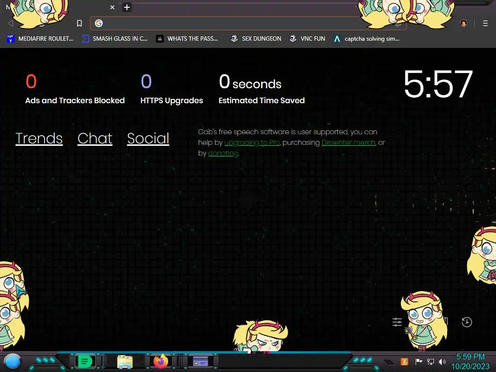Screen dimensions: 496x372
Task: Open the browser hamburger menu
Action: coord(485,23)
